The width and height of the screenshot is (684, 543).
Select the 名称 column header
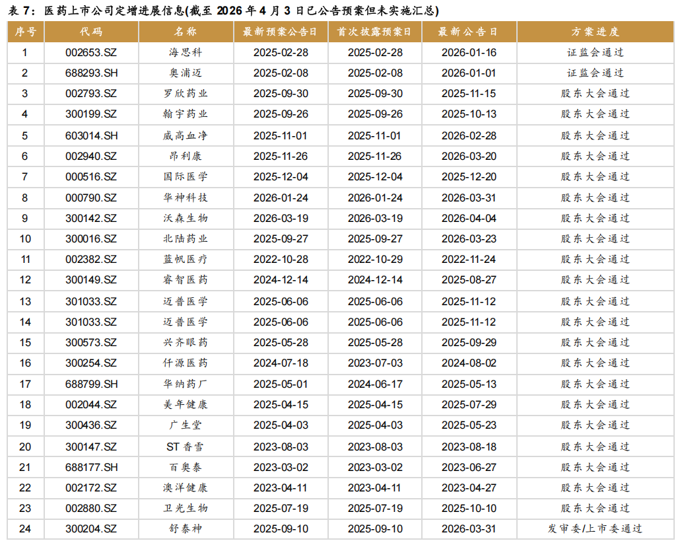click(186, 32)
